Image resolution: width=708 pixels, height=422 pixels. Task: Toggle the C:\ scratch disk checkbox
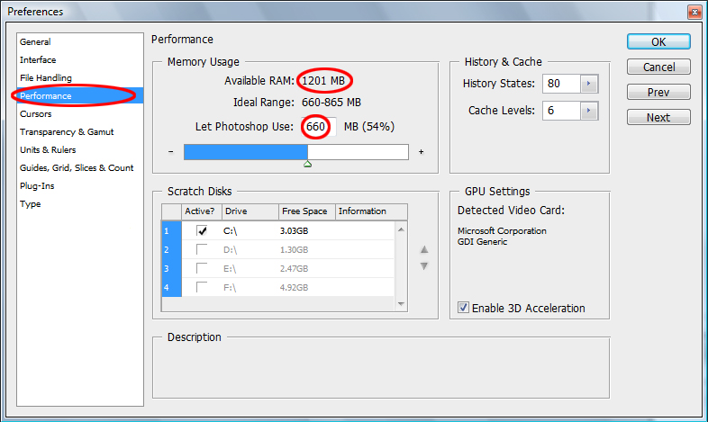click(202, 230)
